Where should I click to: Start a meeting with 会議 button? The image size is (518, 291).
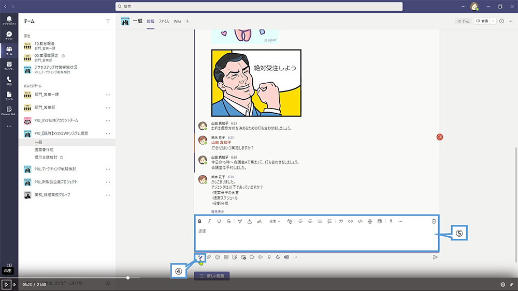coord(482,21)
